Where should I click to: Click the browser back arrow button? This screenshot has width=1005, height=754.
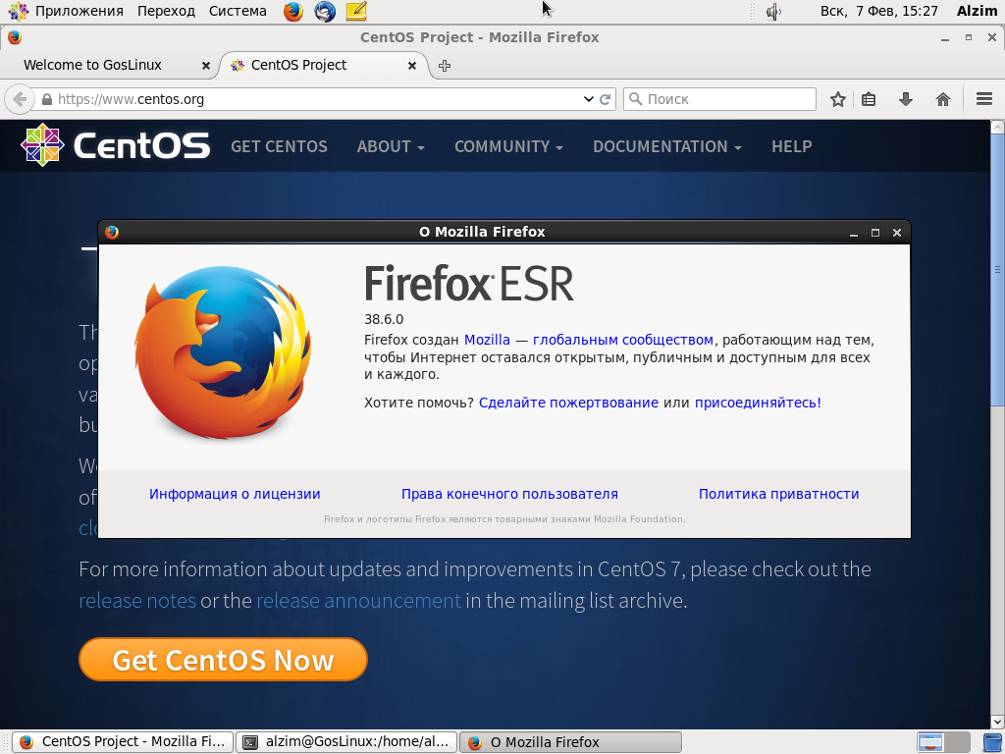tap(19, 99)
